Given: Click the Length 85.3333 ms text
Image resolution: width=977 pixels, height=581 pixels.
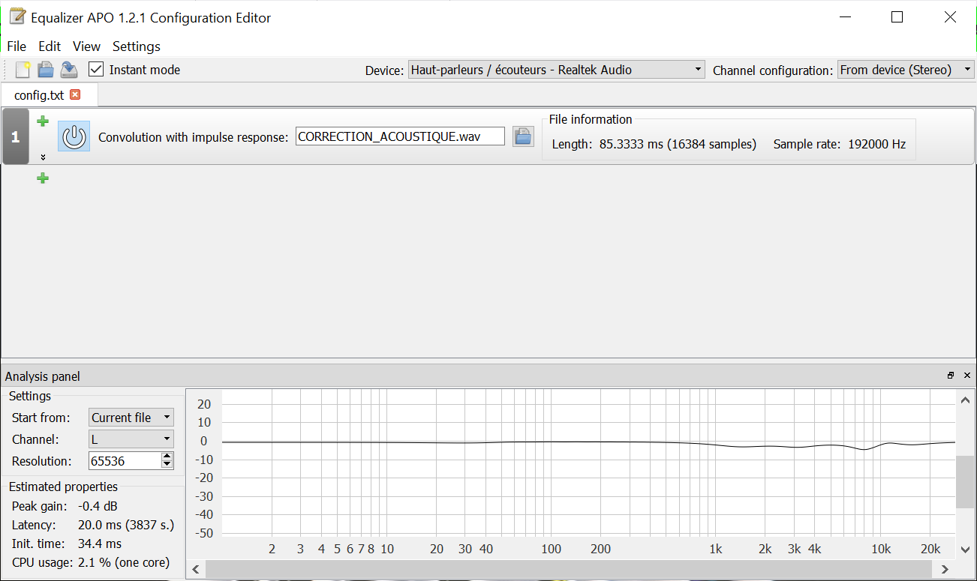Looking at the screenshot, I should tap(654, 144).
